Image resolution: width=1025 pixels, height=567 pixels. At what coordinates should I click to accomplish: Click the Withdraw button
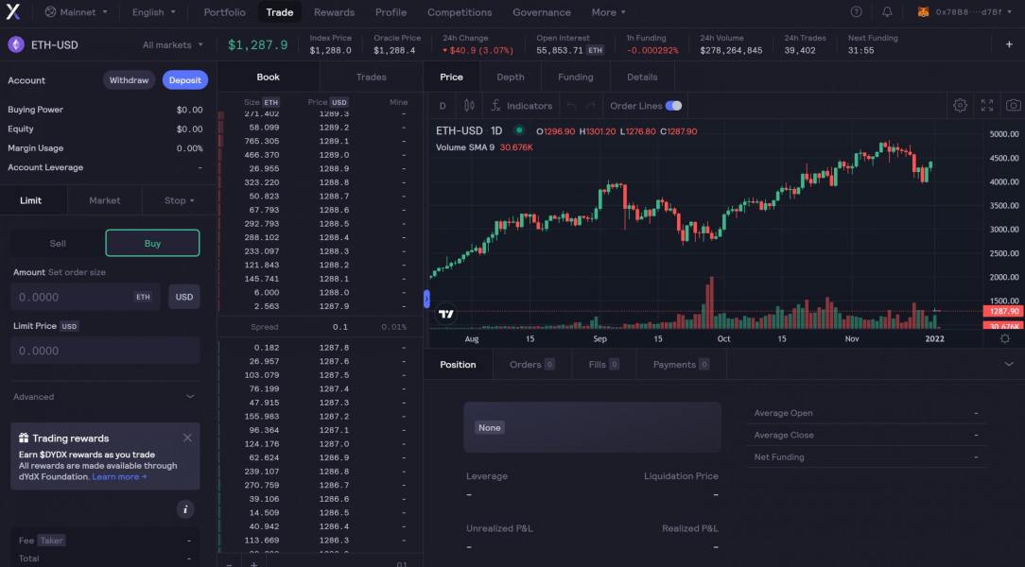tap(129, 80)
